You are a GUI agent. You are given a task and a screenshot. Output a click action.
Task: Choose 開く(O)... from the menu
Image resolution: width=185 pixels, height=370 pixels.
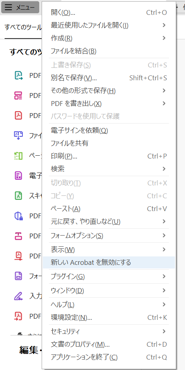pyautogui.click(x=109, y=12)
